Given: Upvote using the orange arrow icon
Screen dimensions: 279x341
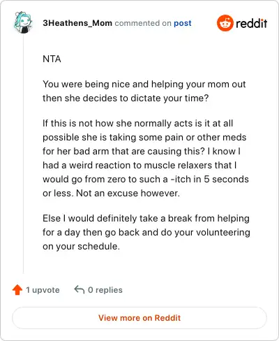Looking at the screenshot, I should click(17, 290).
